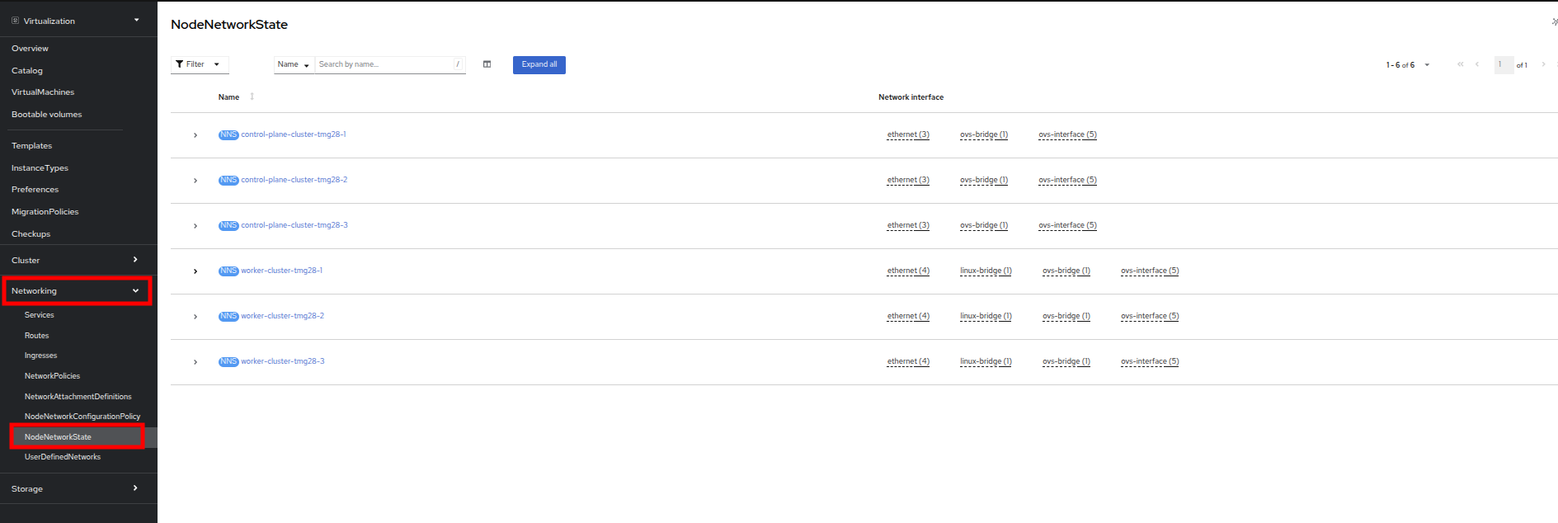Image resolution: width=1558 pixels, height=523 pixels.
Task: Select NodeNetworkConfigurationPolicy in the sidebar
Action: (x=82, y=417)
